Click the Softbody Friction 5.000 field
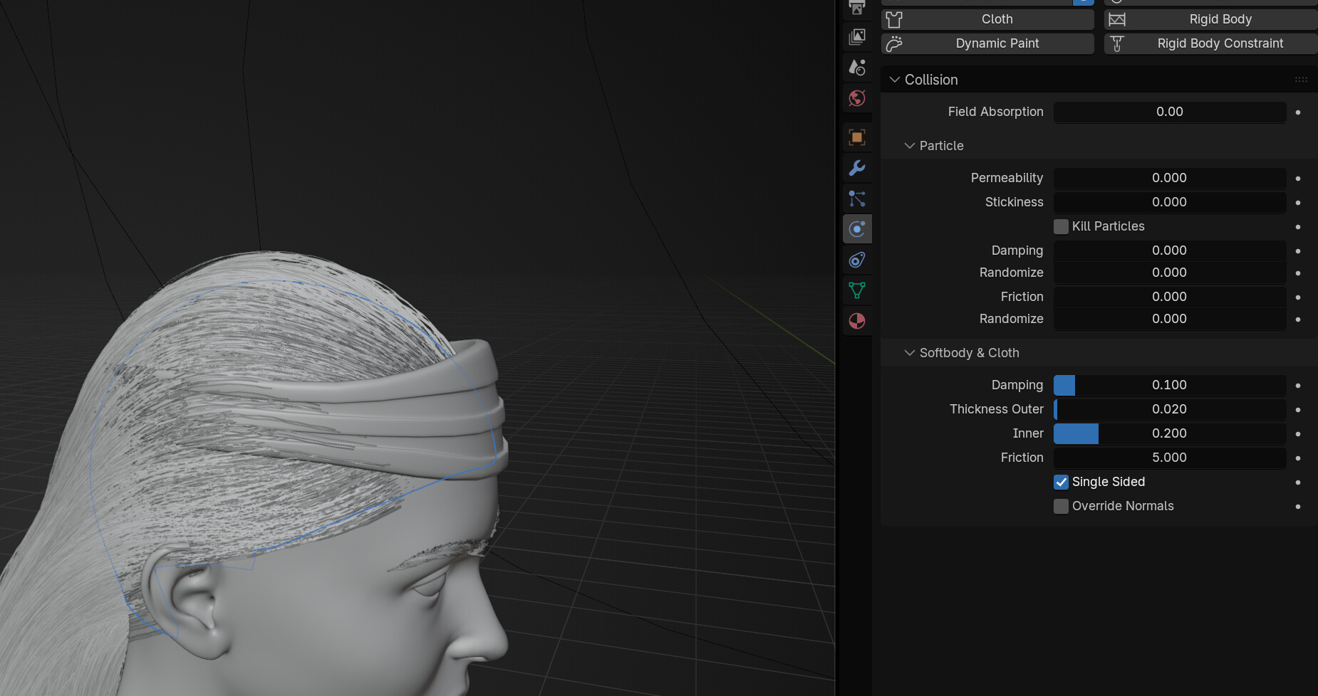 [1170, 458]
